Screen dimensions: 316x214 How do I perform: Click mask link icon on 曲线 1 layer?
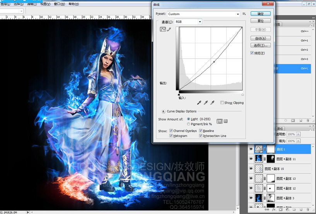click(265, 149)
